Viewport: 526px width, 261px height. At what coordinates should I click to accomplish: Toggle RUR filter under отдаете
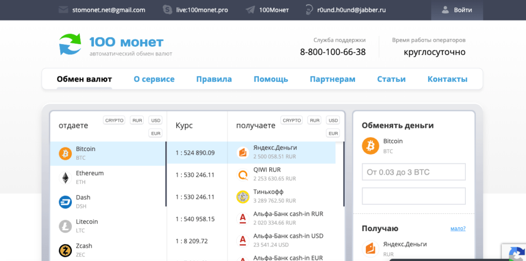(x=137, y=120)
